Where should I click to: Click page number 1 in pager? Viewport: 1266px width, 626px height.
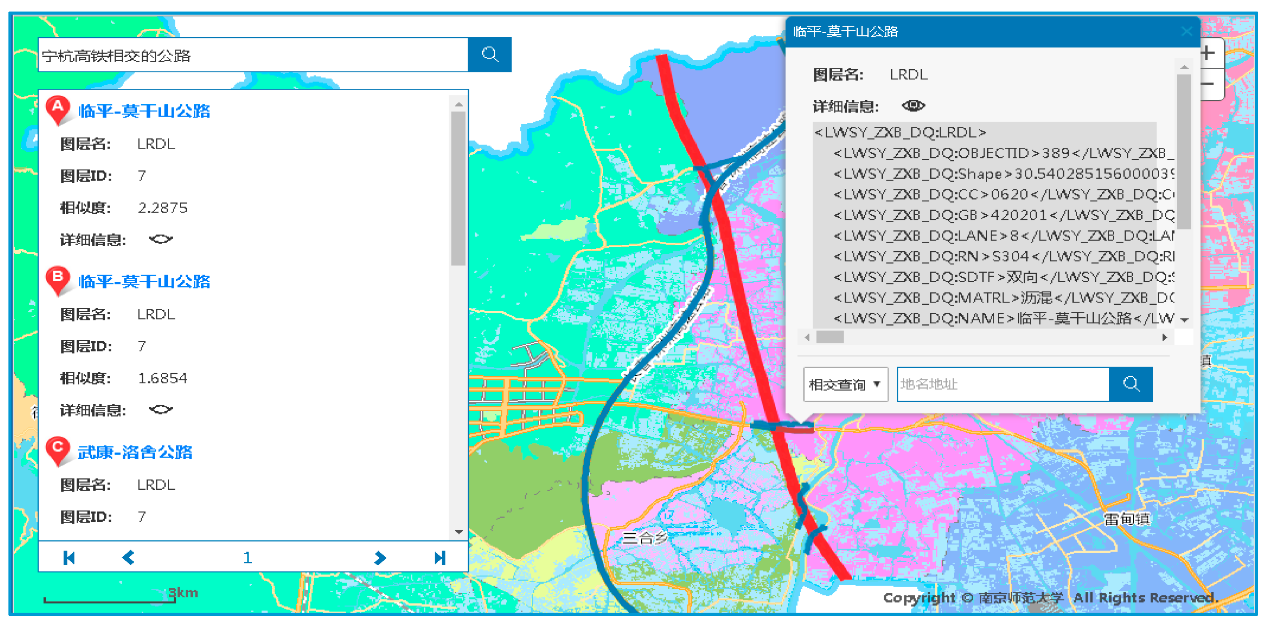[247, 558]
